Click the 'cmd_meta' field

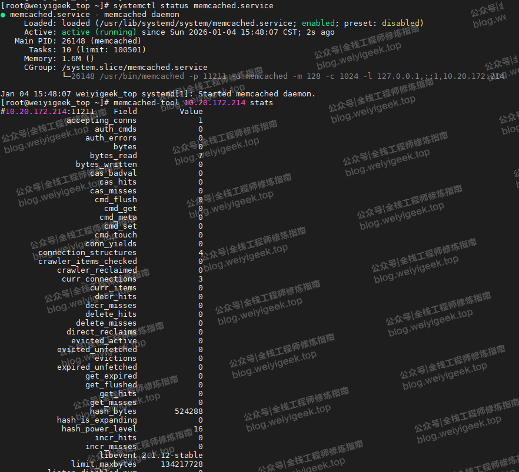[118, 217]
